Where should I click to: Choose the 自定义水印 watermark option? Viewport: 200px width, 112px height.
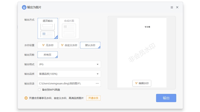(x=69, y=45)
